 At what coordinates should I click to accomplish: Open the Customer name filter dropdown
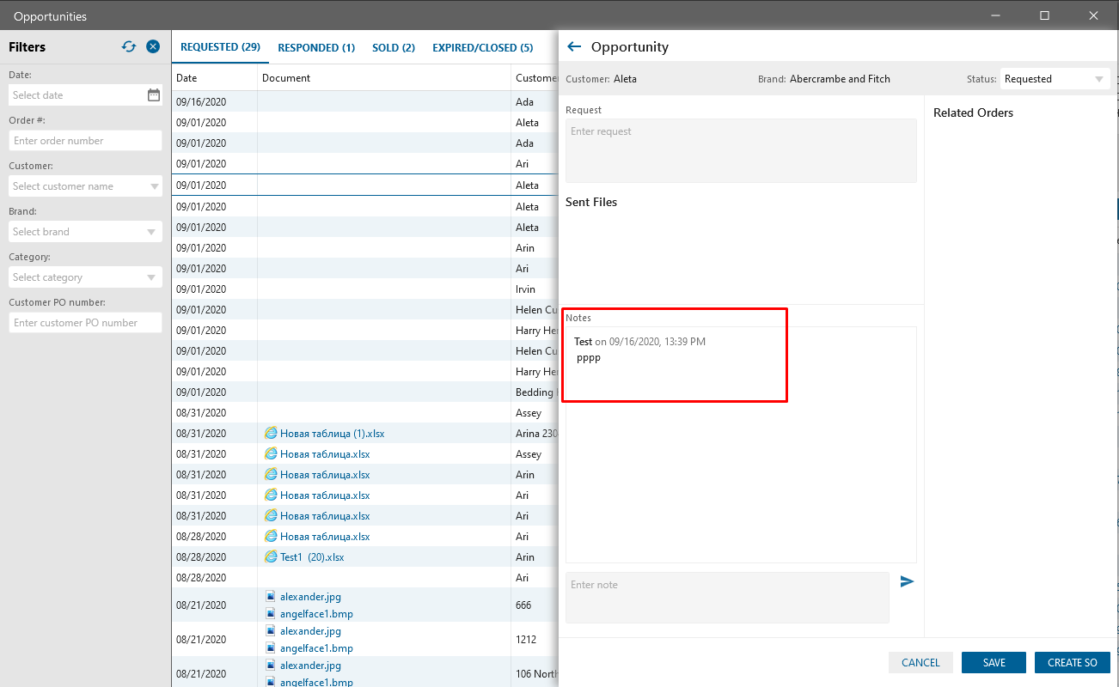pos(154,186)
